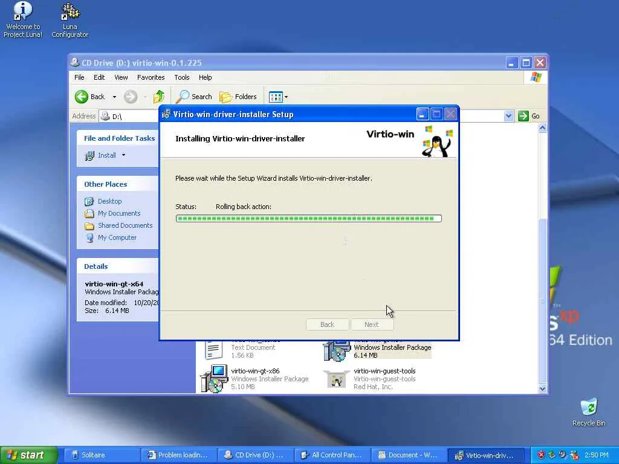Image resolution: width=619 pixels, height=464 pixels.
Task: Open the Luna Configurator desktop icon
Action: [x=70, y=20]
